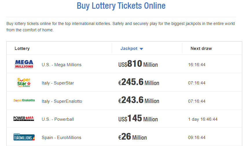
Task: Click the Powerball logo icon
Action: (x=24, y=119)
